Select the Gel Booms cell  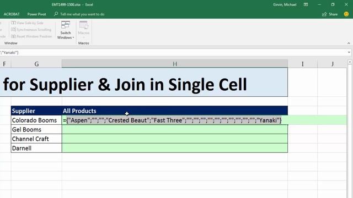pos(36,130)
